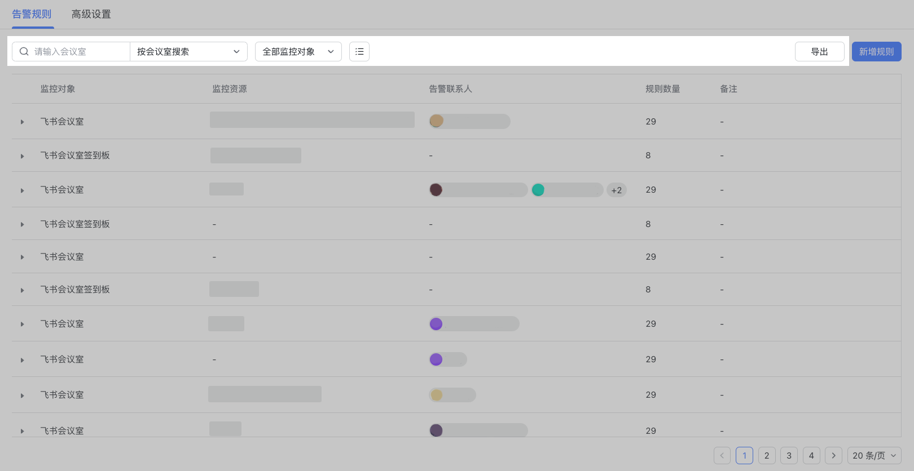Screen dimensions: 914x471
Task: Expand the first 飞书会议室 row
Action: click(x=23, y=122)
